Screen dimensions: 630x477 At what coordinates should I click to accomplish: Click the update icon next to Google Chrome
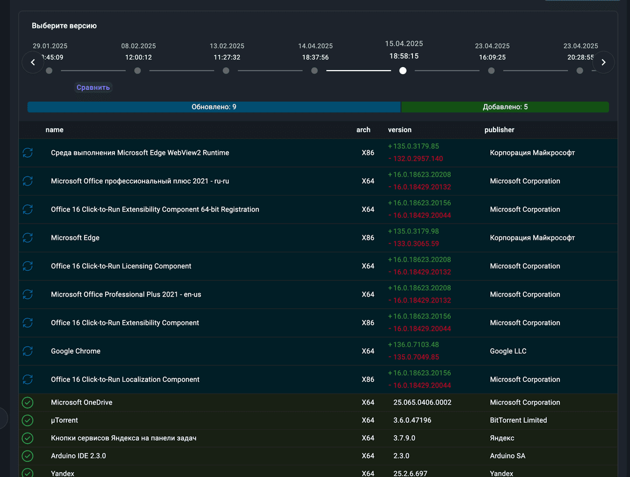[27, 351]
